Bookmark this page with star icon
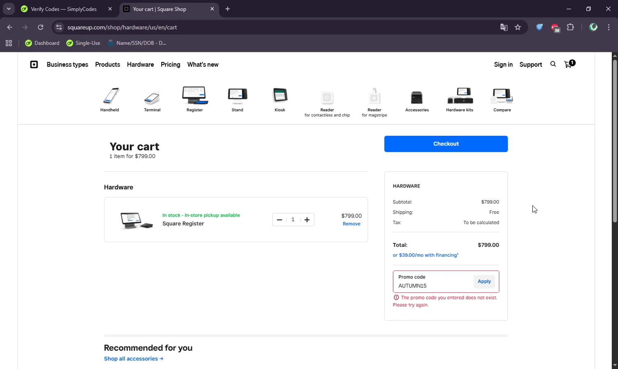The height and width of the screenshot is (369, 618). [x=518, y=28]
